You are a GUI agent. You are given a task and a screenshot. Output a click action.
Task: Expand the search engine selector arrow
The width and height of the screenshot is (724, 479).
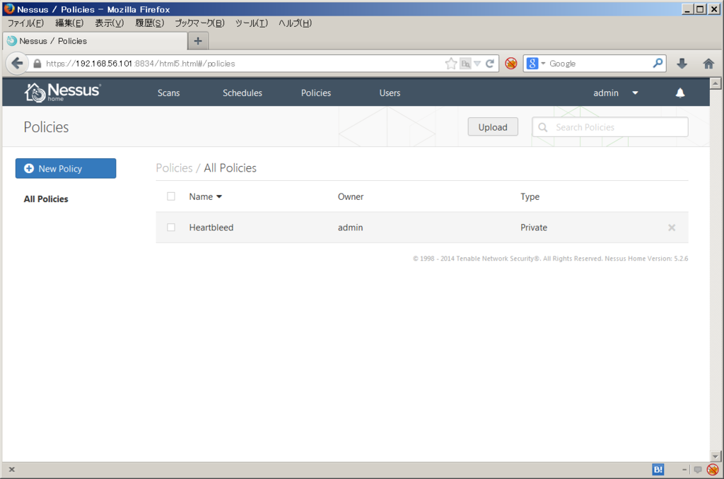coord(543,64)
